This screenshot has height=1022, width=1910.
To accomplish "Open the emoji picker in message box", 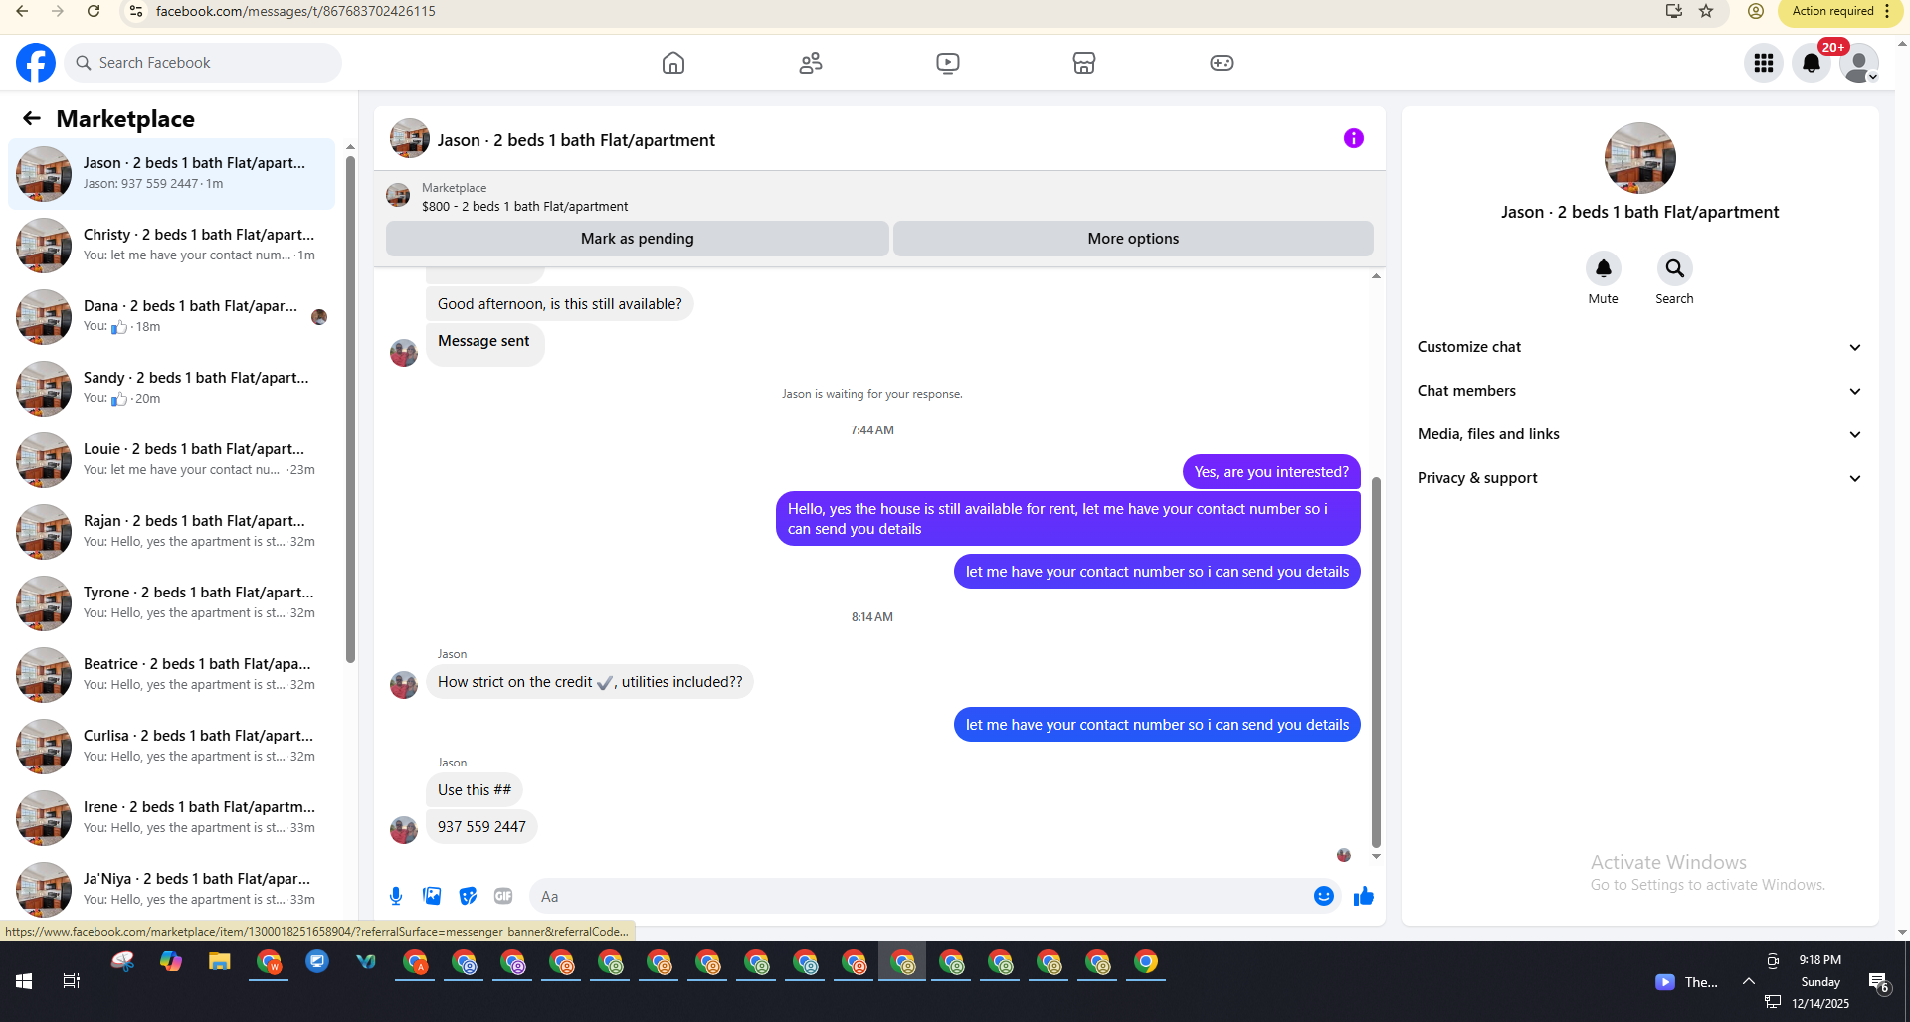I will click(1324, 896).
